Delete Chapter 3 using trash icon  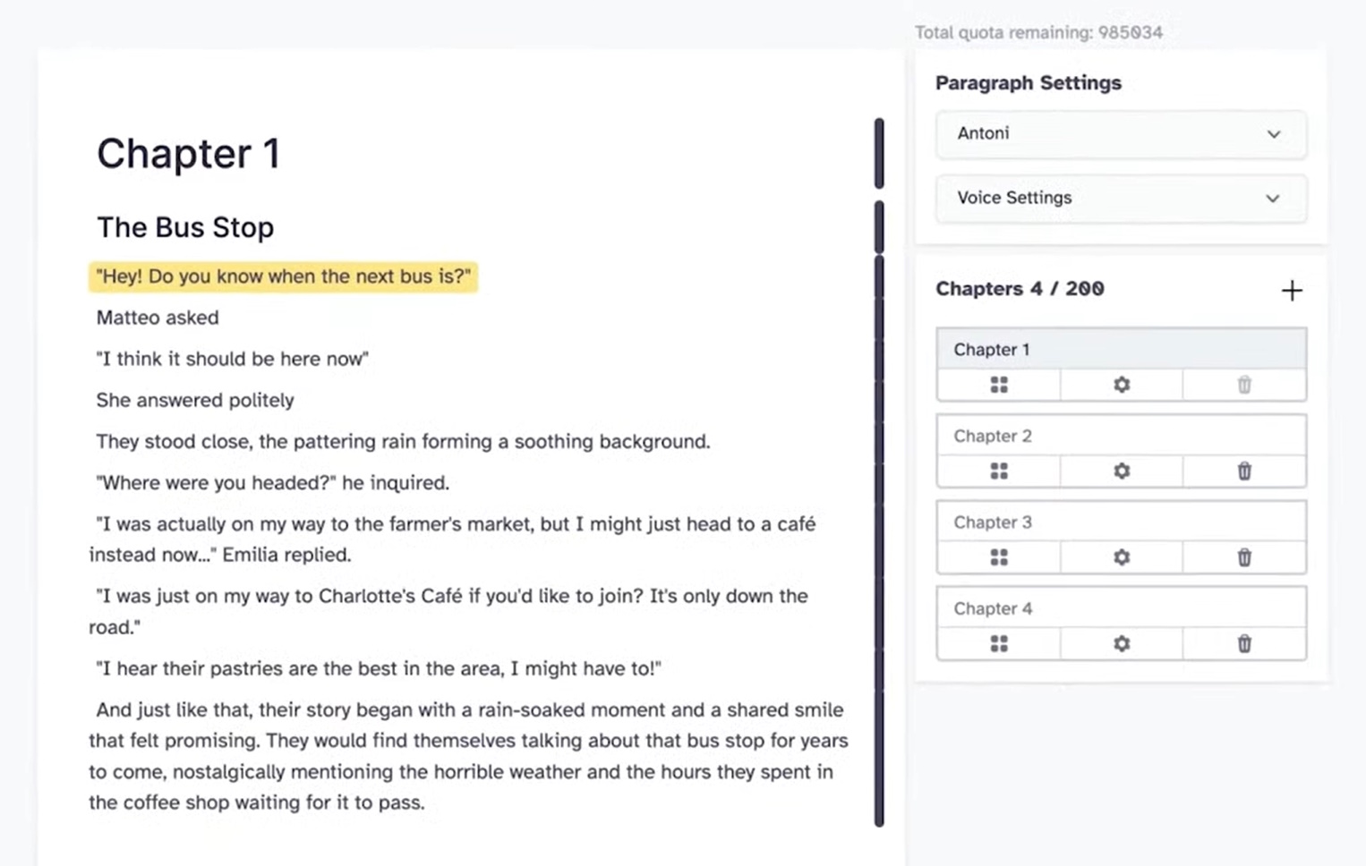click(x=1243, y=557)
